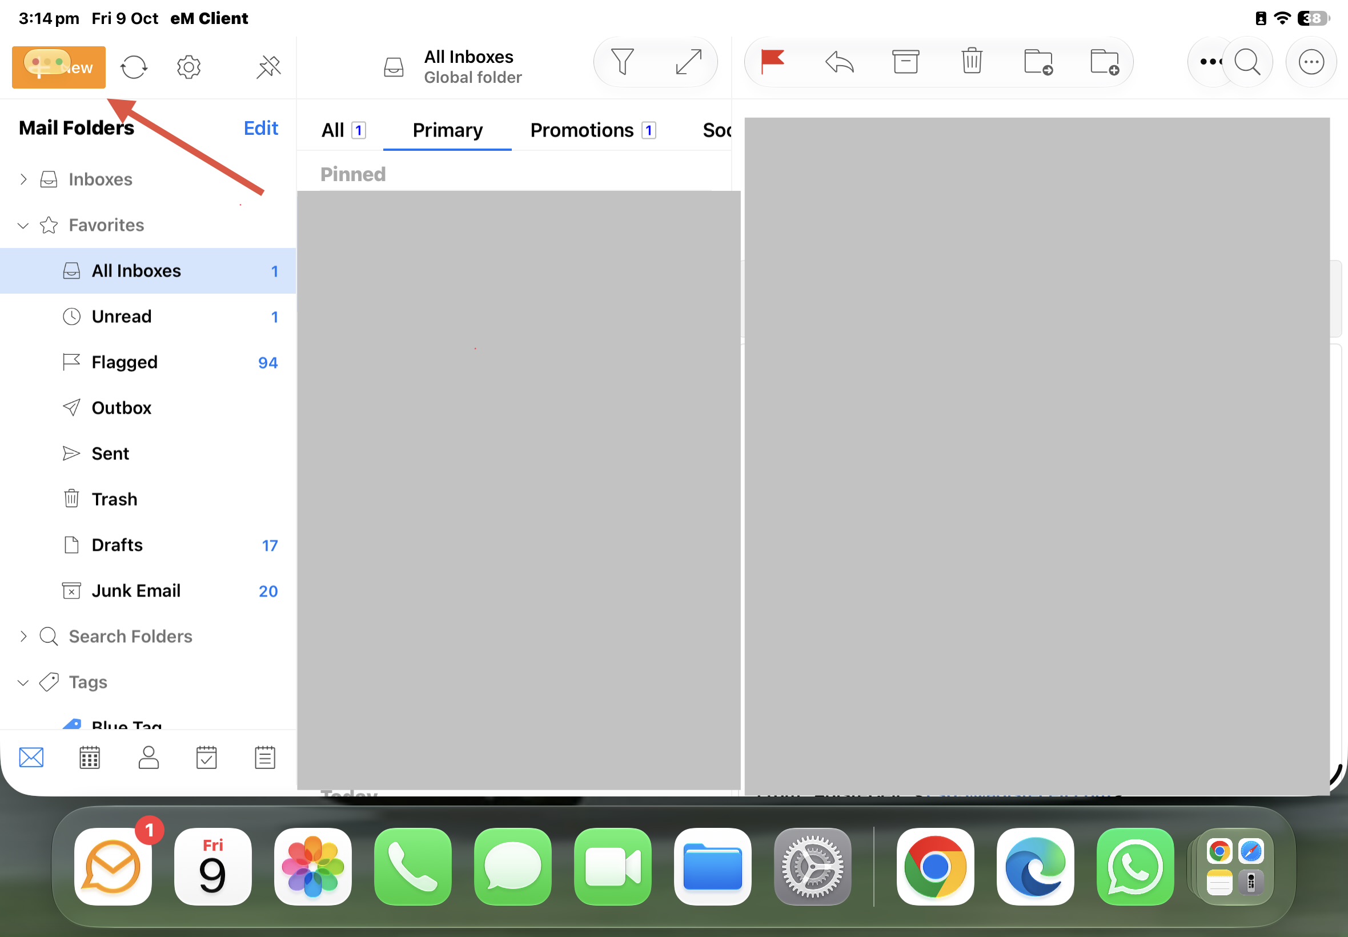This screenshot has height=937, width=1348.
Task: Open the circled ellipsis more menu
Action: tap(1311, 62)
